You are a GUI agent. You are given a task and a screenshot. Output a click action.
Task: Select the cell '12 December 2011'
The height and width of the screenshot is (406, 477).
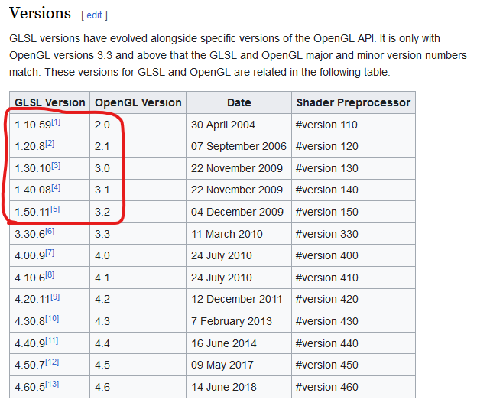pos(239,299)
